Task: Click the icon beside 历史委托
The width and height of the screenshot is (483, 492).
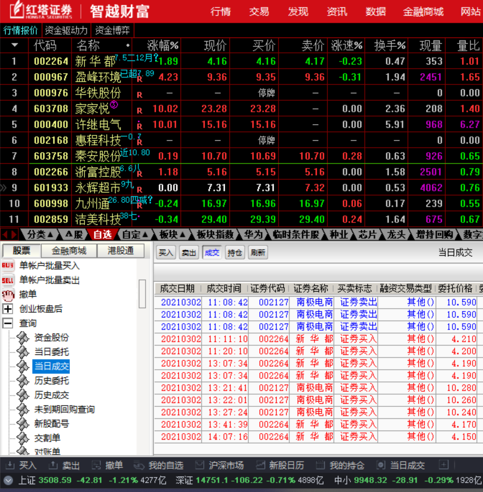Action: click(23, 380)
